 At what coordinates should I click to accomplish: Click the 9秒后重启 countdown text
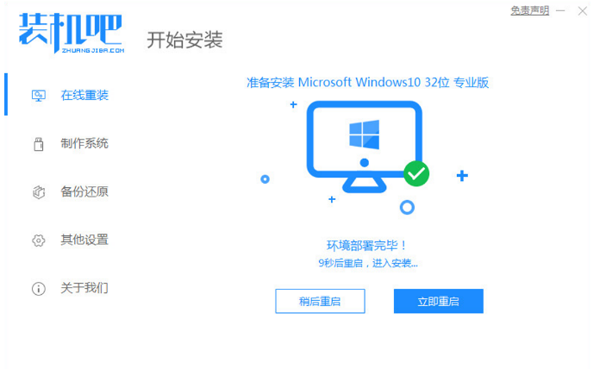[368, 264]
